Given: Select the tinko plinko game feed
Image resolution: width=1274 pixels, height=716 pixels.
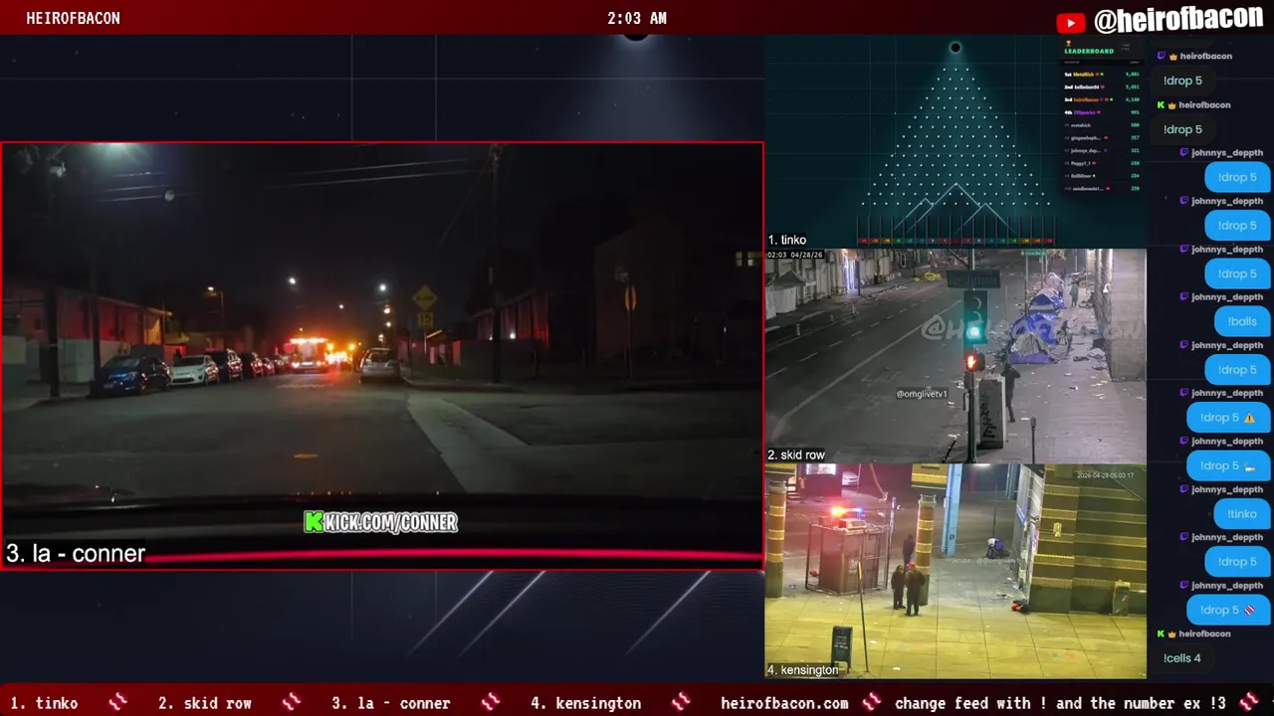Looking at the screenshot, I should point(955,141).
